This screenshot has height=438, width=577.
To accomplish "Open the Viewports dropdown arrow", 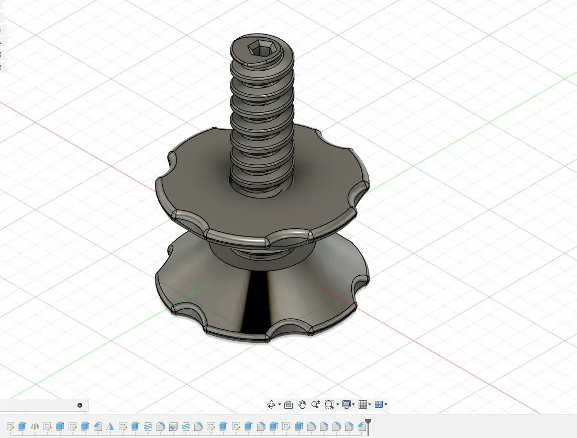I will (x=386, y=405).
